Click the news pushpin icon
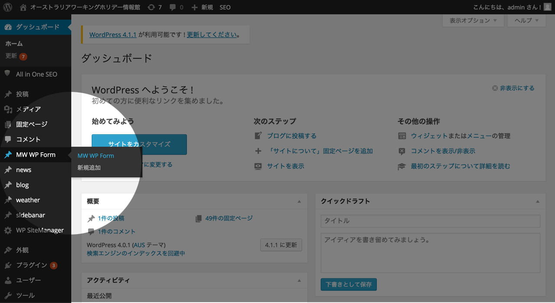The image size is (555, 303). coord(8,170)
